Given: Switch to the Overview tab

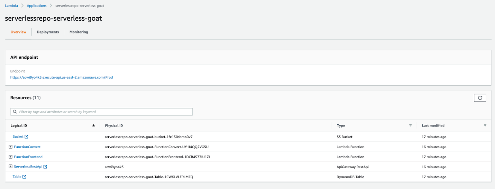Looking at the screenshot, I should click(x=18, y=32).
